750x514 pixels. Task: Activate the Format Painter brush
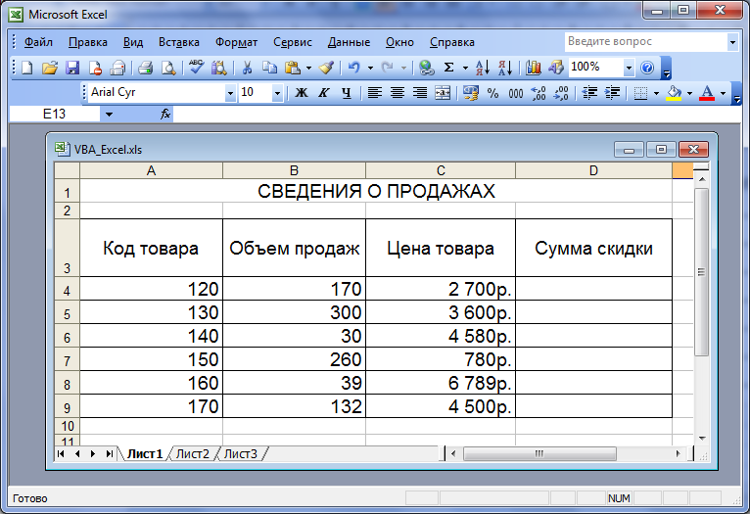coord(326,68)
